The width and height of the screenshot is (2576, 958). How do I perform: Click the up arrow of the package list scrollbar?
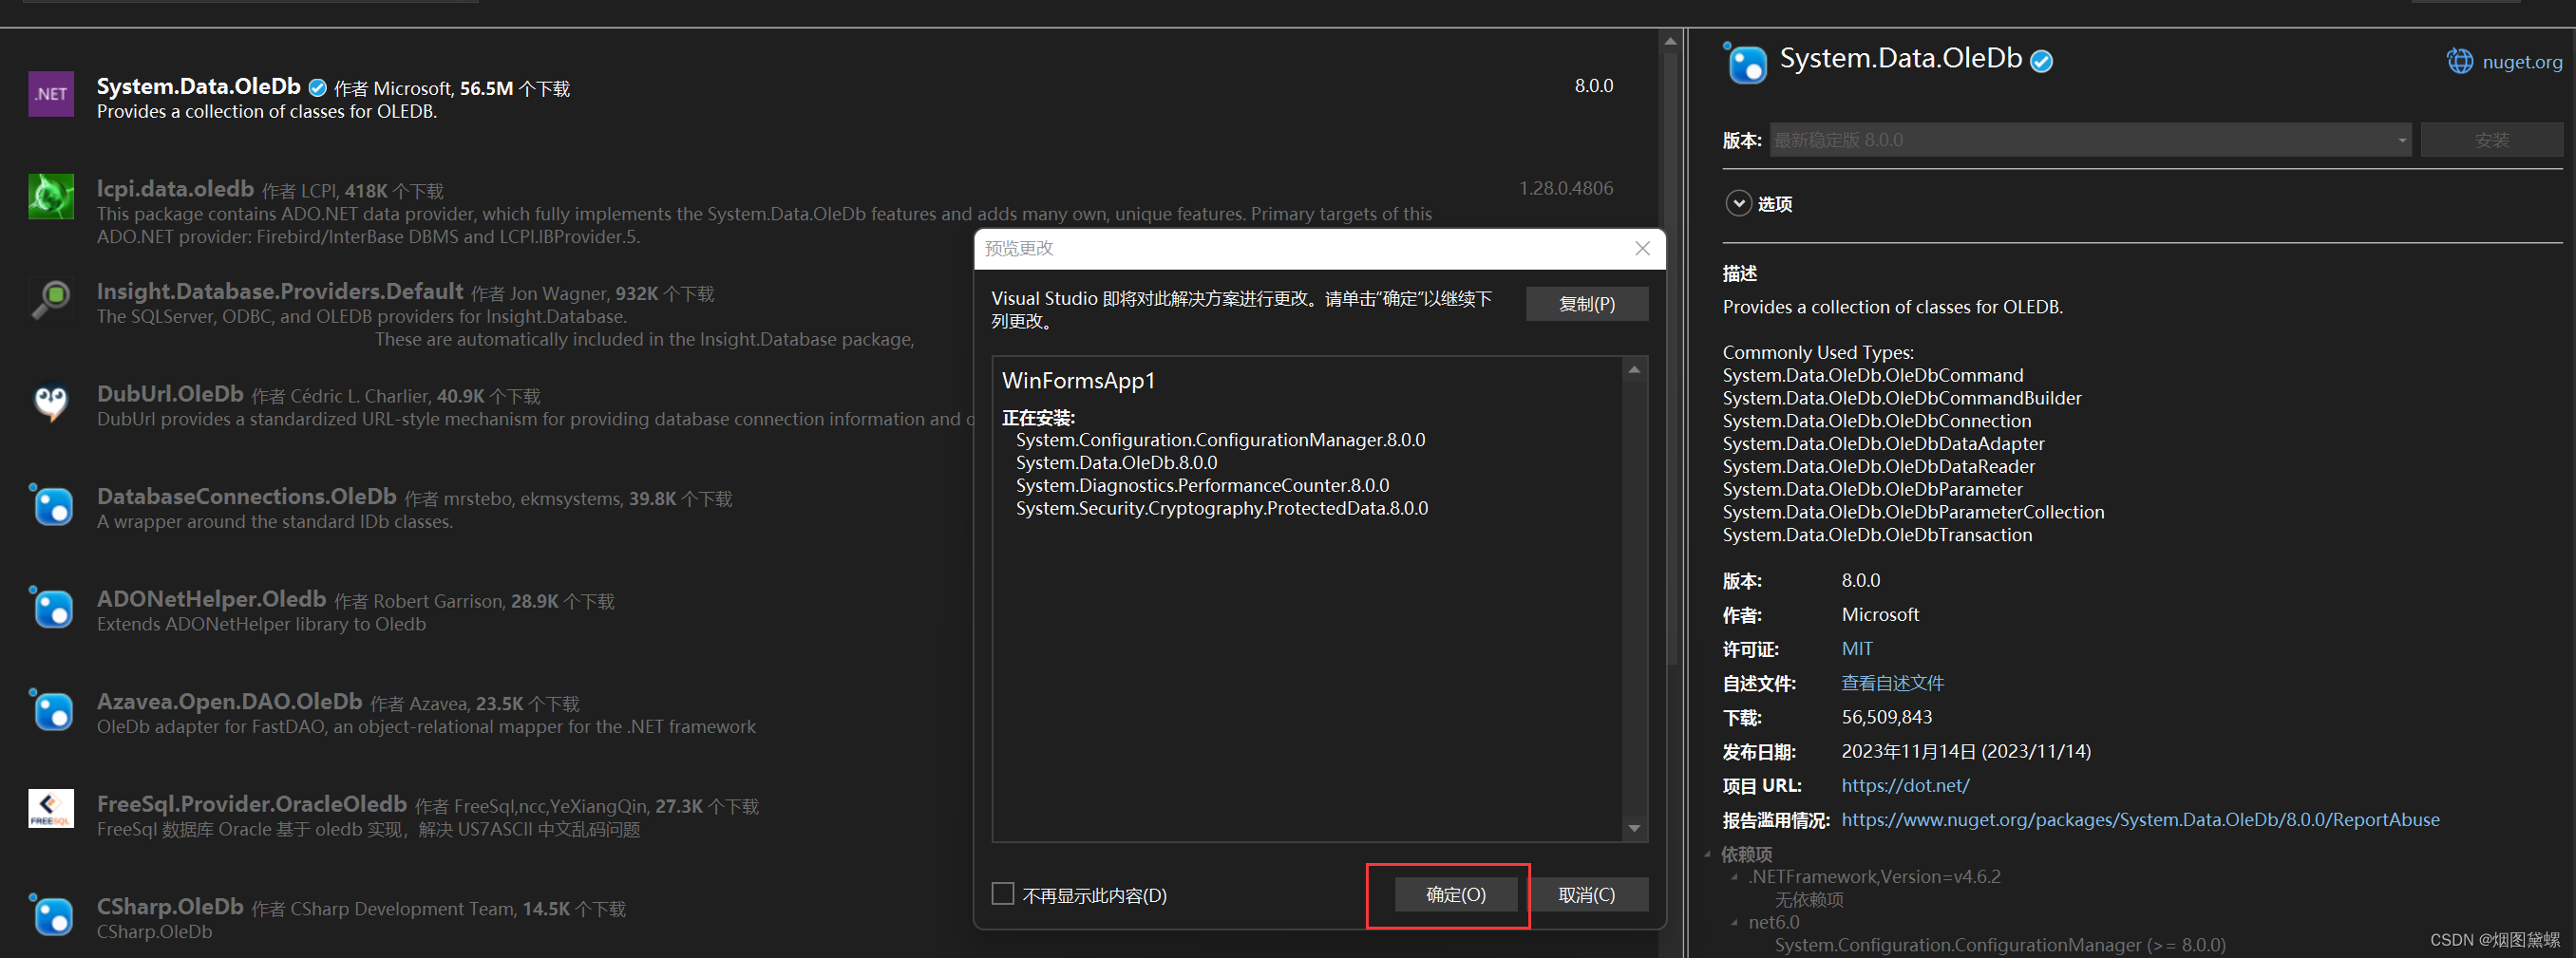1670,41
